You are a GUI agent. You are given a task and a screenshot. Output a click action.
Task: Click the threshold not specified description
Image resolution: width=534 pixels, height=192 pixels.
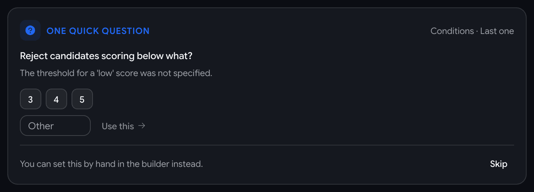116,73
